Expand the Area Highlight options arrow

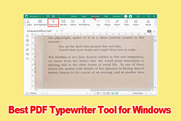point(40,27)
